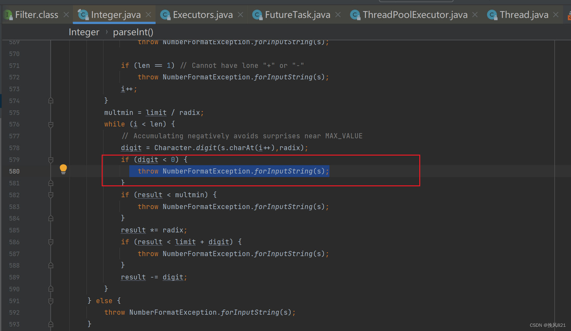Collapse the if block at line 582

50,195
